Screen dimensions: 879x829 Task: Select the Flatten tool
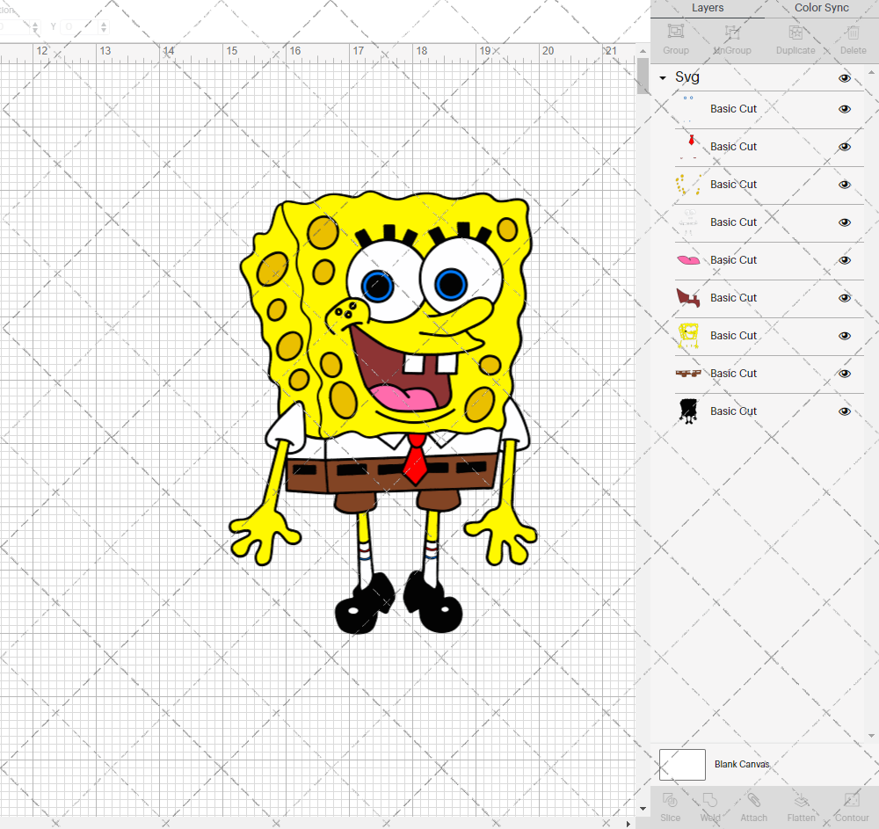801,800
